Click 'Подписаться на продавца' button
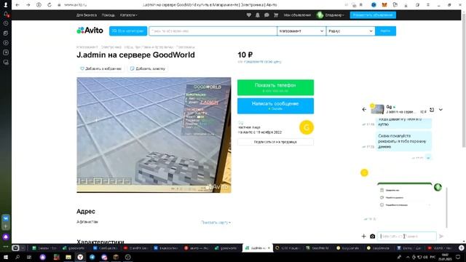466x262 pixels. (275, 142)
